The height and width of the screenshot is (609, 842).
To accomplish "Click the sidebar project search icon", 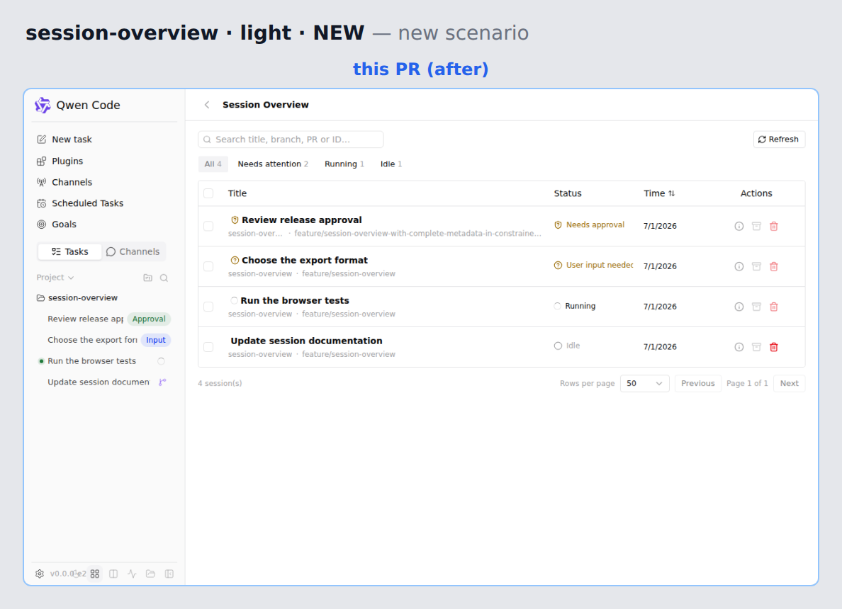I will click(x=164, y=278).
